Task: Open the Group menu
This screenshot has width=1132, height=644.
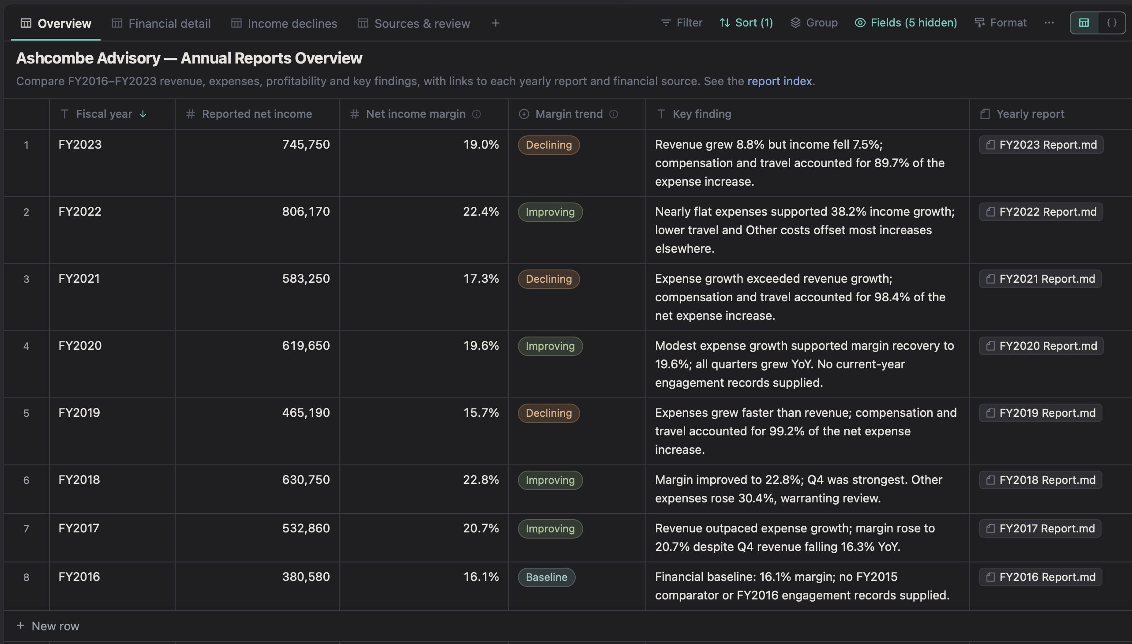Action: point(814,22)
